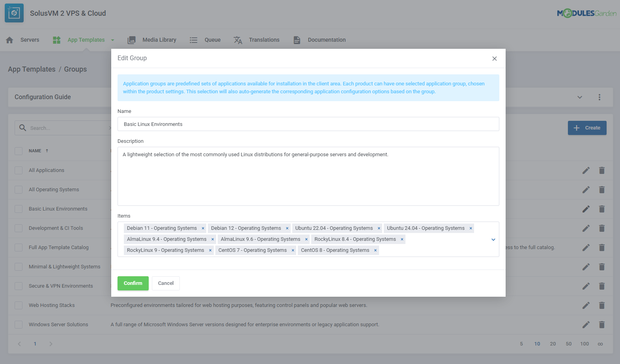Open the Translations menu item

[264, 40]
